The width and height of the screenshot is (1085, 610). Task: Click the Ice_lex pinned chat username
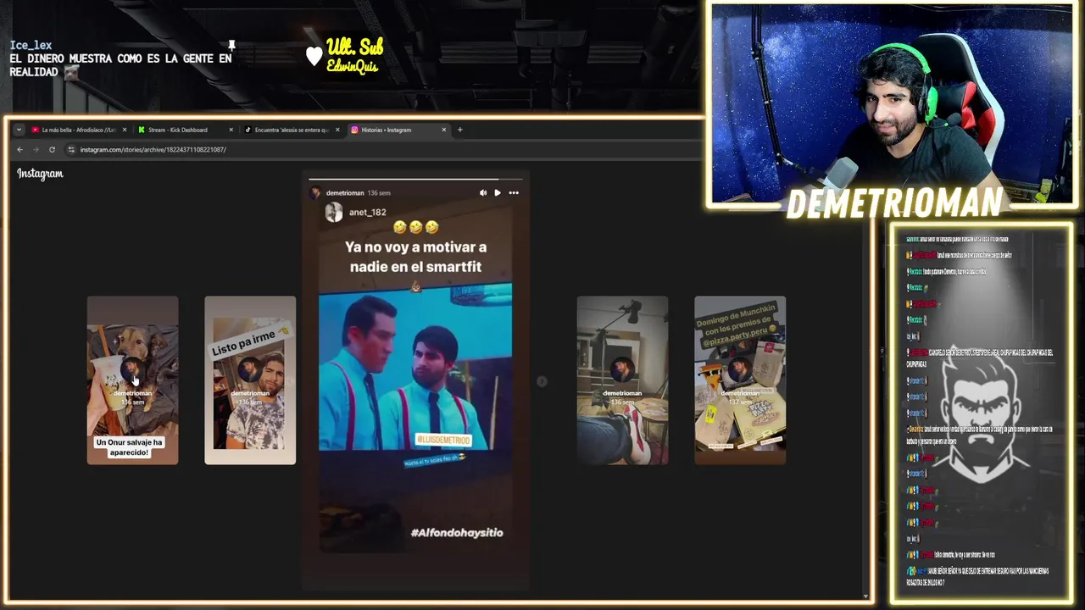pyautogui.click(x=31, y=46)
